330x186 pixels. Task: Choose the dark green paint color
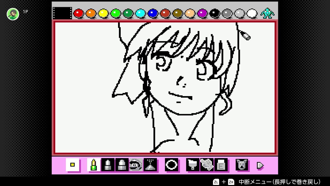click(128, 13)
